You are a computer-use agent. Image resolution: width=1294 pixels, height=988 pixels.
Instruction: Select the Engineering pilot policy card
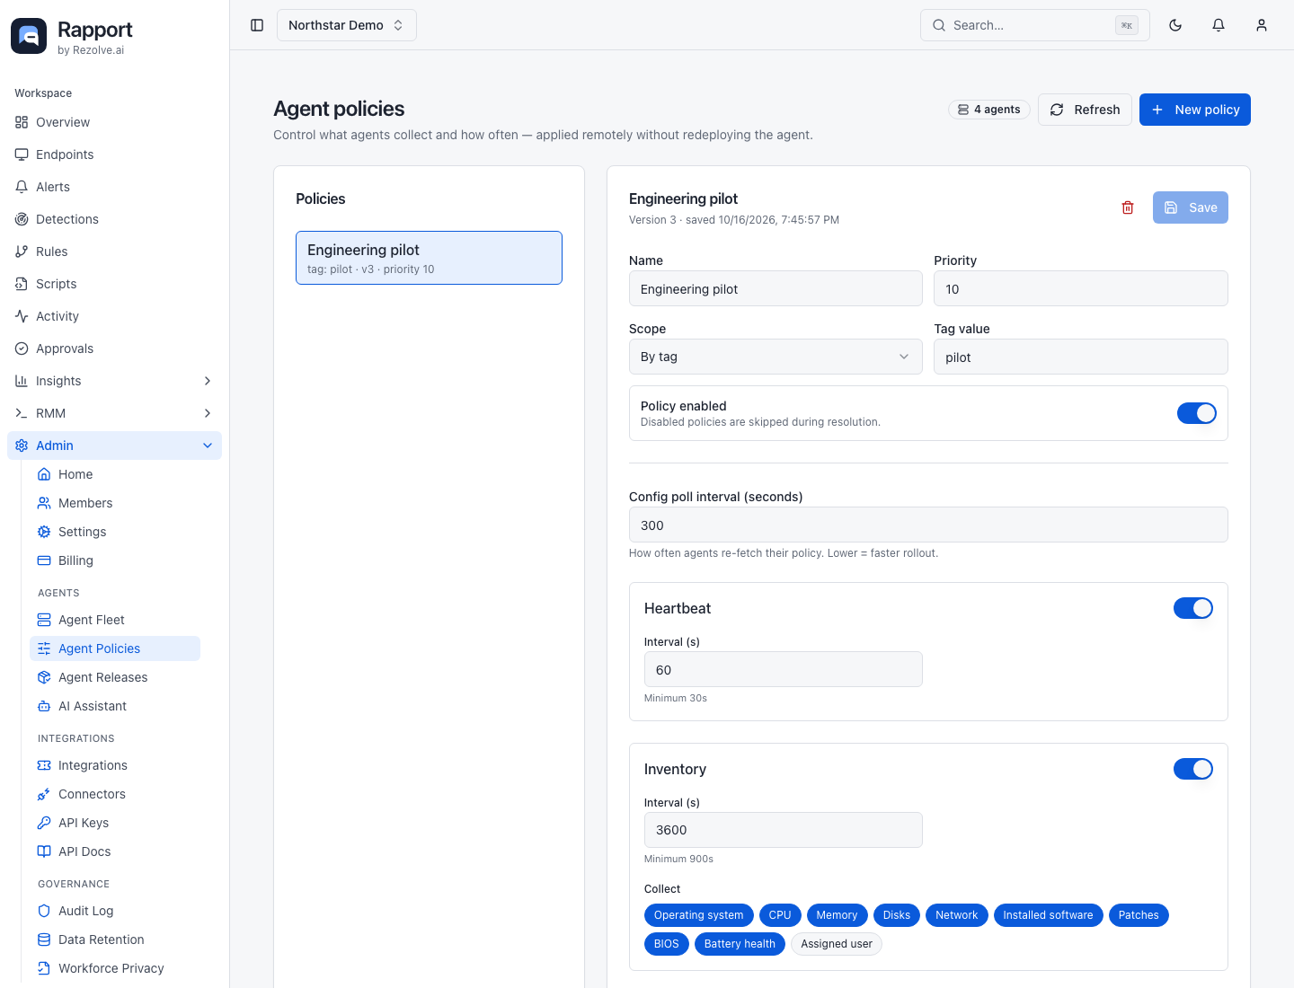click(x=429, y=258)
